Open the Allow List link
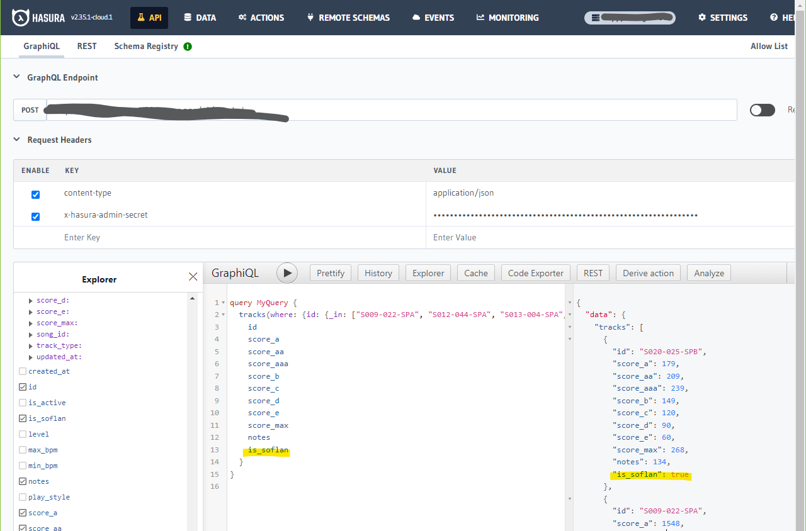This screenshot has width=806, height=531. [769, 46]
